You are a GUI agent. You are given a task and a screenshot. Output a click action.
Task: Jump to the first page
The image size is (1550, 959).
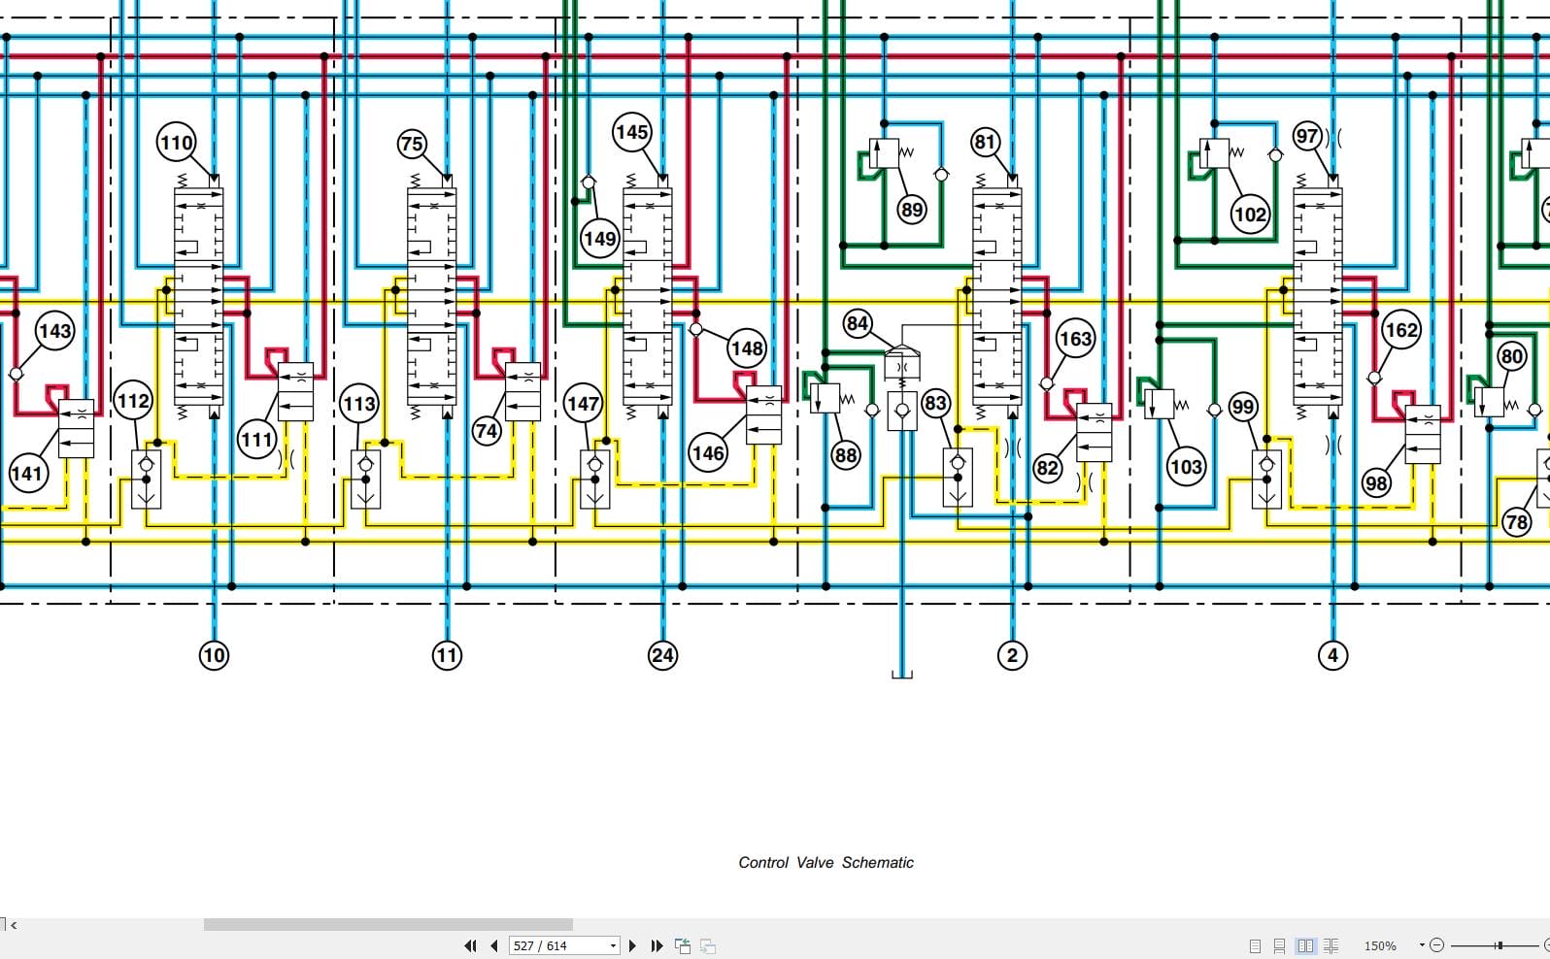[471, 945]
